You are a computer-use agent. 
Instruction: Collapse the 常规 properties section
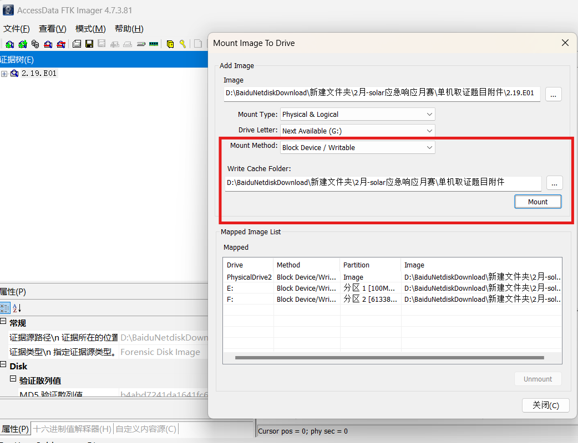point(3,321)
